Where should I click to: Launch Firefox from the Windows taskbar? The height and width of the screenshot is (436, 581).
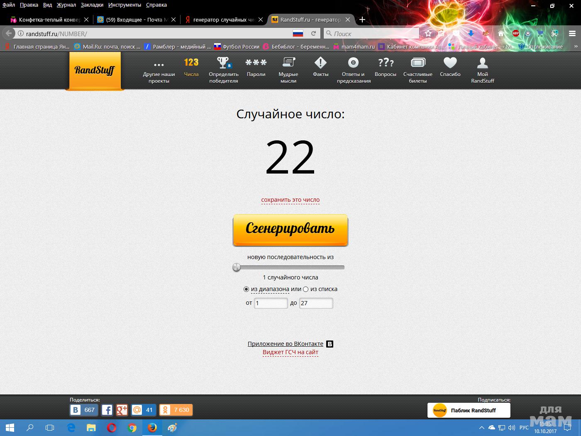(x=152, y=427)
